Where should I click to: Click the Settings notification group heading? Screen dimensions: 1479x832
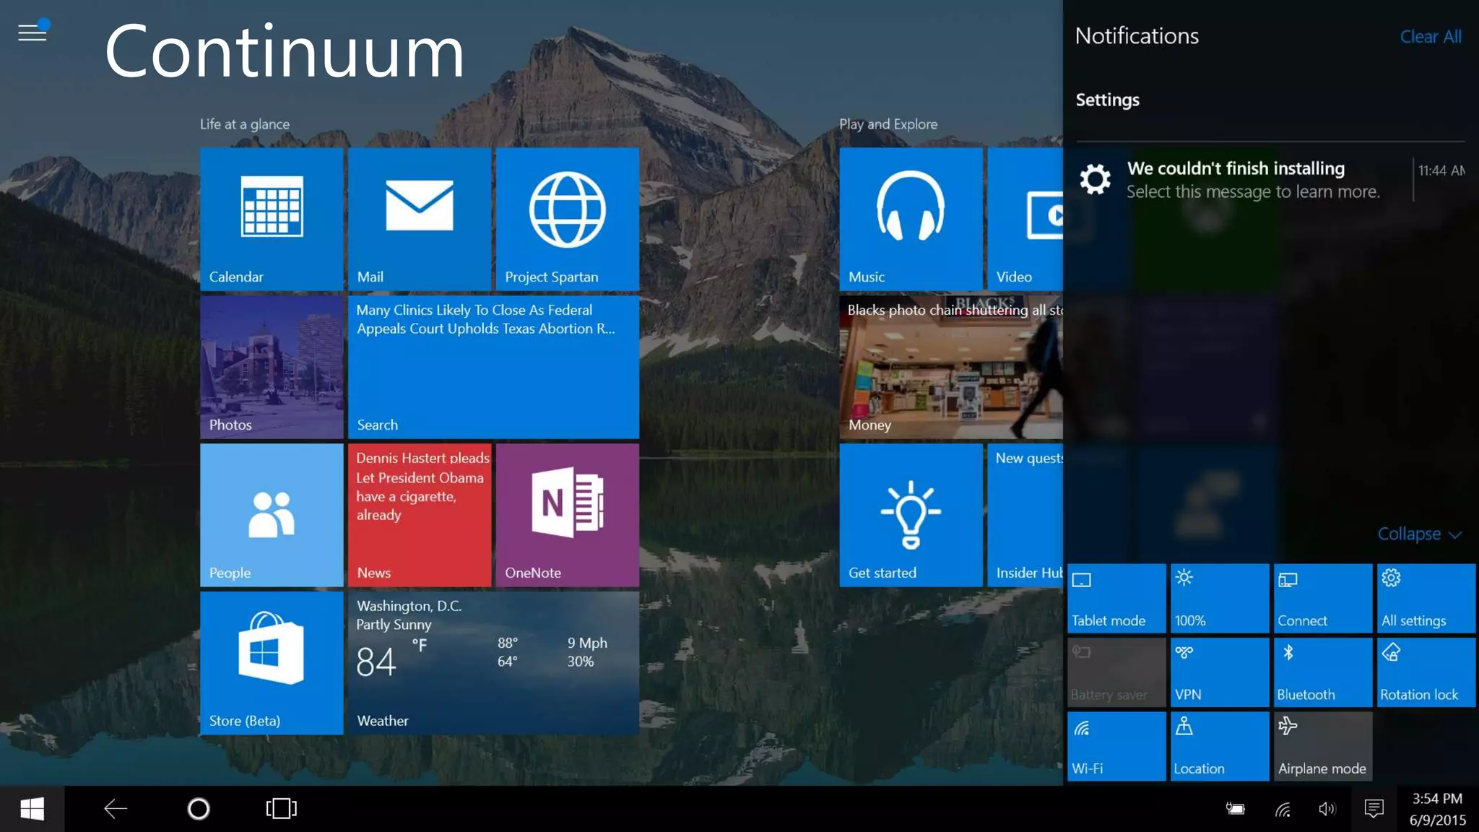pos(1108,100)
